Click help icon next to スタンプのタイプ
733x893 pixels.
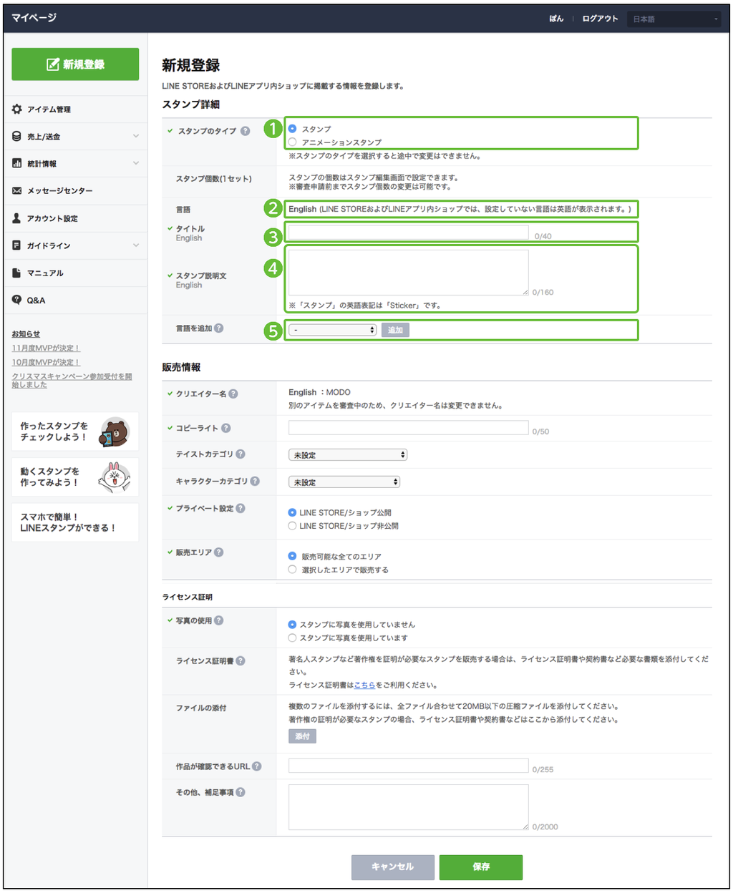246,131
